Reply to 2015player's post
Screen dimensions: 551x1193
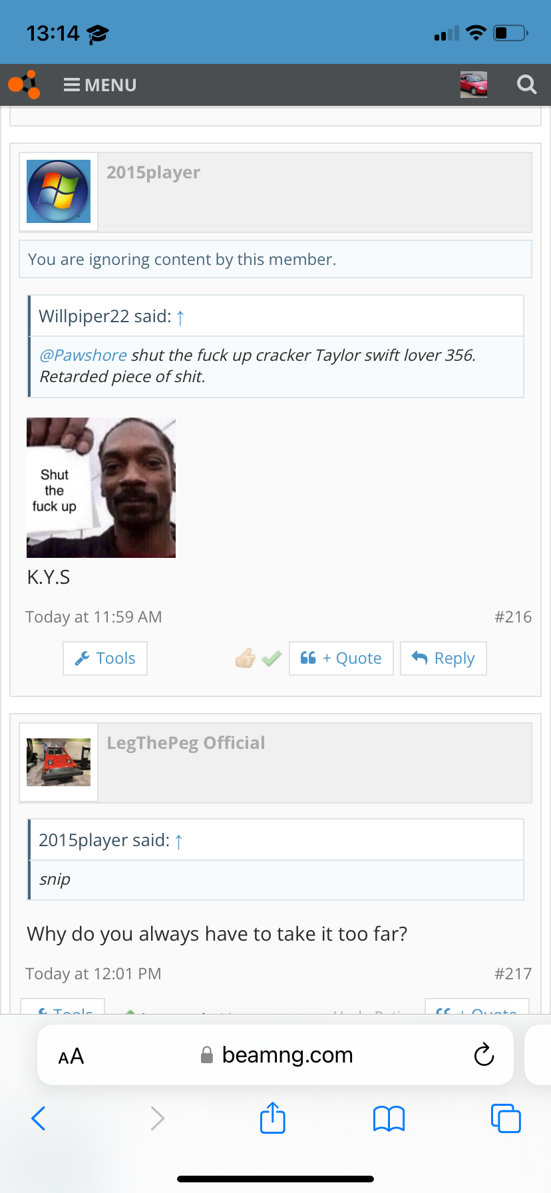click(x=443, y=658)
